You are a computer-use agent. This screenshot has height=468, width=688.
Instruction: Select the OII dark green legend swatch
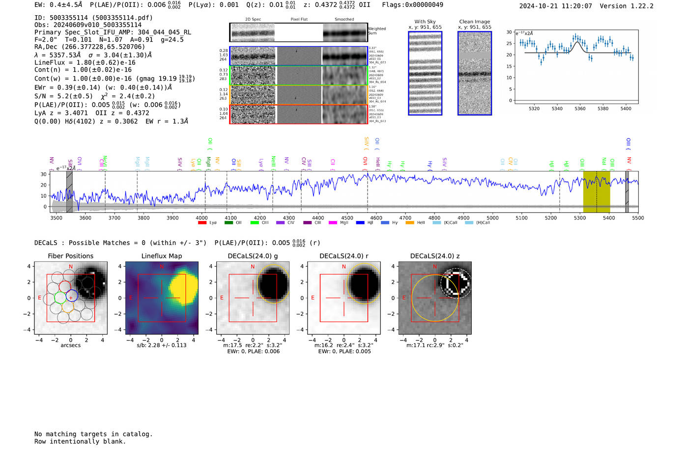pyautogui.click(x=229, y=223)
